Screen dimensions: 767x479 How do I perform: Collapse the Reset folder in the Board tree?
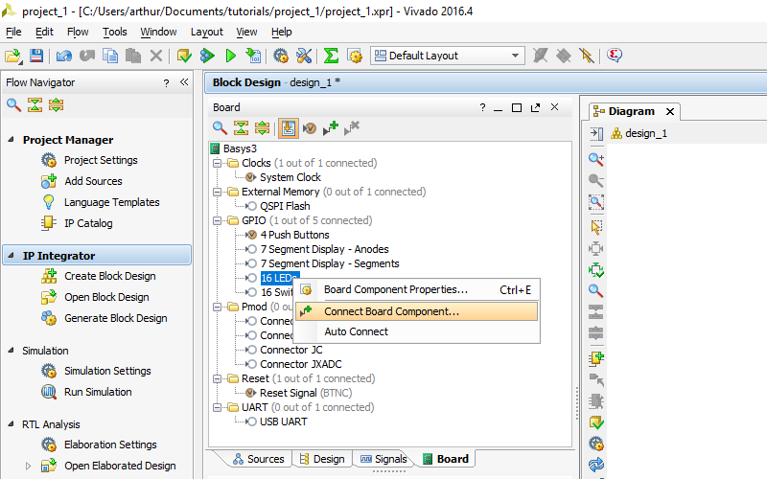click(x=218, y=378)
